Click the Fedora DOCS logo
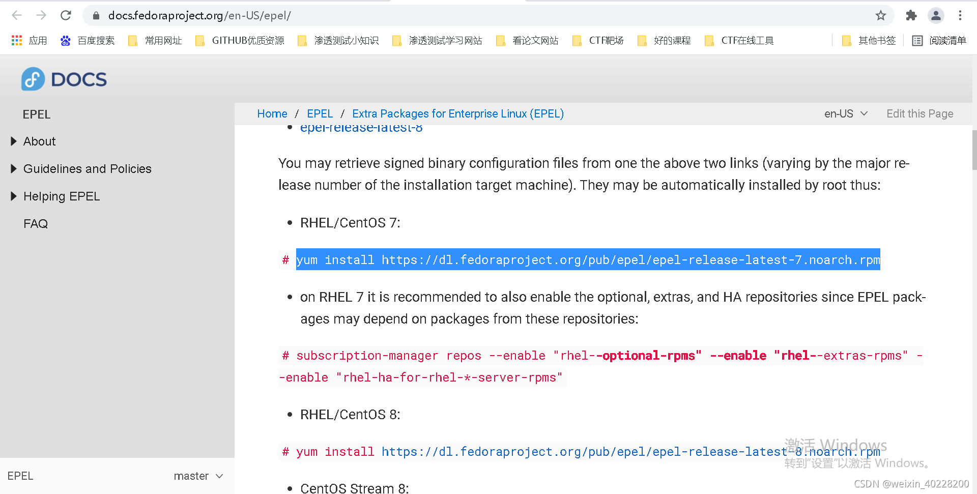 64,79
